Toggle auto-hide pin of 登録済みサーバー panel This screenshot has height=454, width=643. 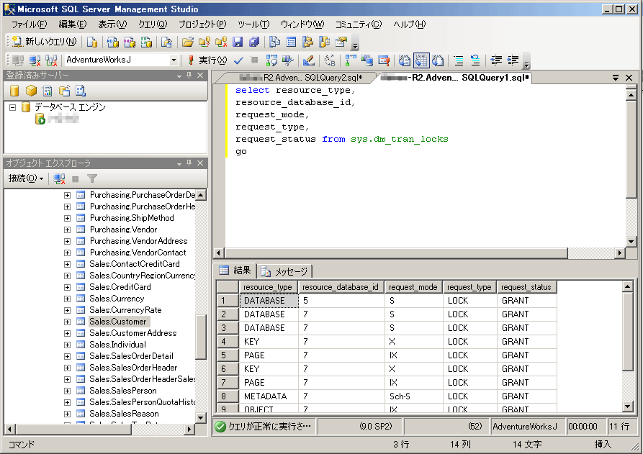[x=189, y=75]
